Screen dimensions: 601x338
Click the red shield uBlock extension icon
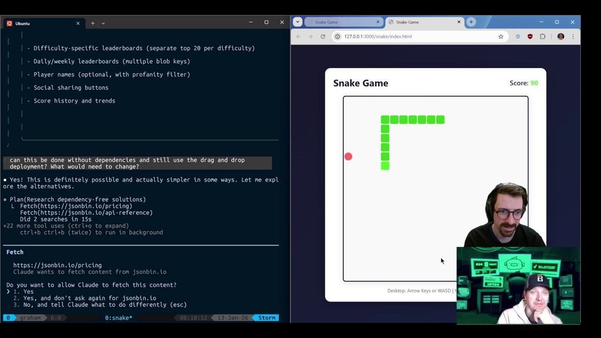click(x=530, y=37)
